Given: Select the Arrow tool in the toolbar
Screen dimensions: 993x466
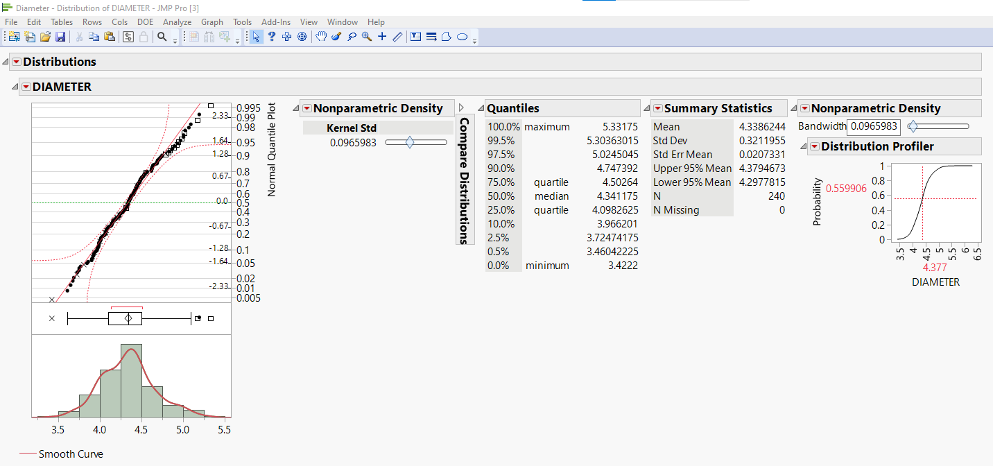Looking at the screenshot, I should coord(256,37).
